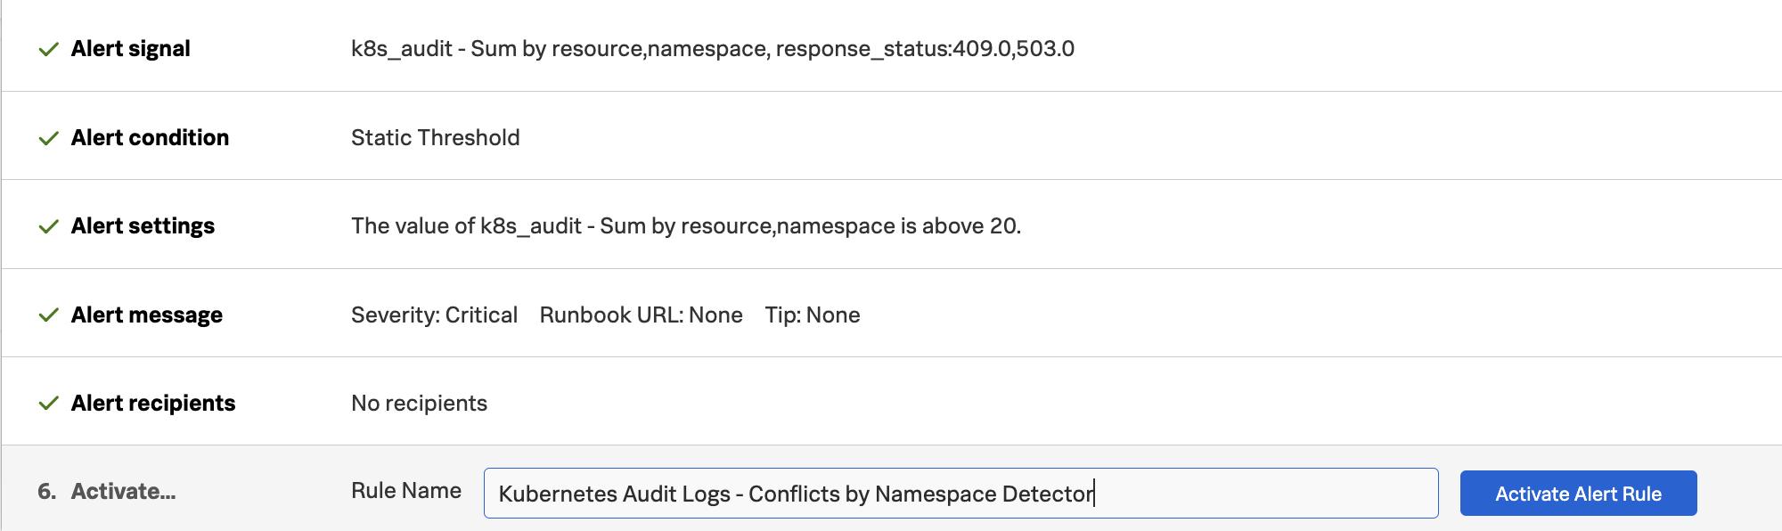1782x531 pixels.
Task: Click the threshold above 20 settings summary
Action: click(685, 226)
